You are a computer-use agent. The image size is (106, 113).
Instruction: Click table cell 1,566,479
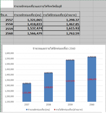click(28, 33)
